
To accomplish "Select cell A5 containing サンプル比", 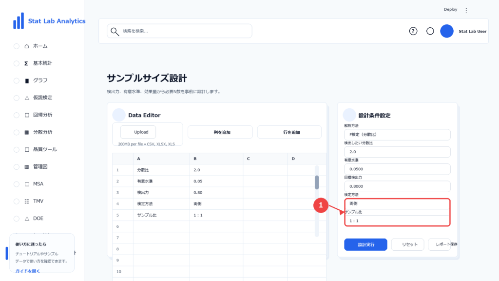I will [161, 215].
